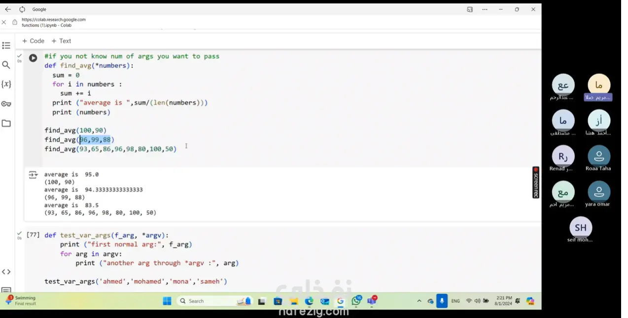Open the Files folder icon
This screenshot has width=628, height=318.
point(6,123)
